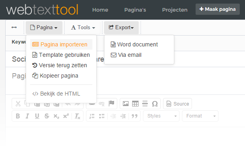
Task: Insert a table icon
Action: pyautogui.click(x=135, y=104)
